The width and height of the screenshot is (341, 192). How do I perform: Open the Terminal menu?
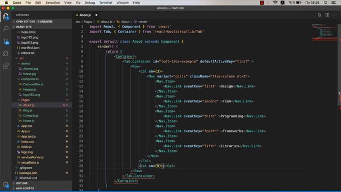coord(105,3)
